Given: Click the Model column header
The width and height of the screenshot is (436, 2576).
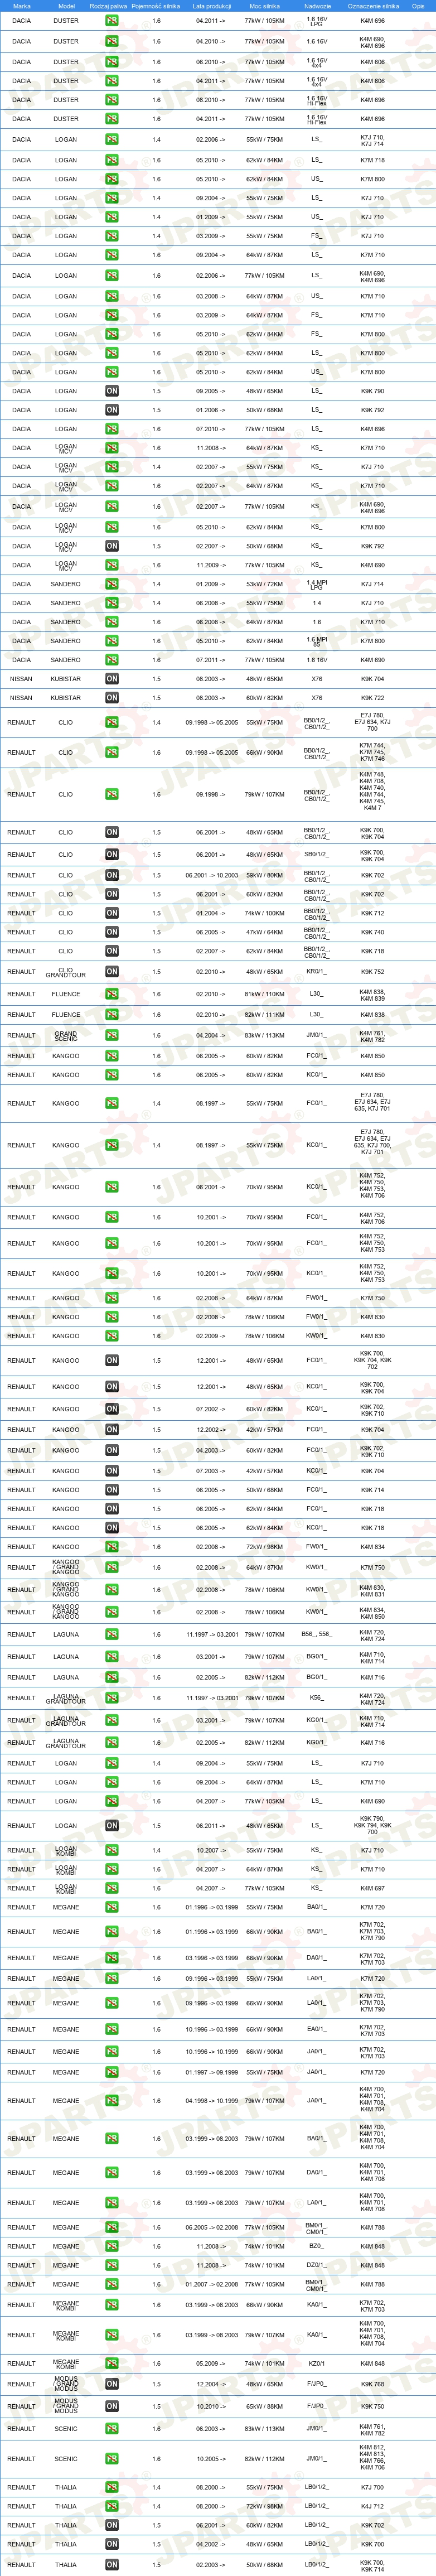Looking at the screenshot, I should (66, 6).
